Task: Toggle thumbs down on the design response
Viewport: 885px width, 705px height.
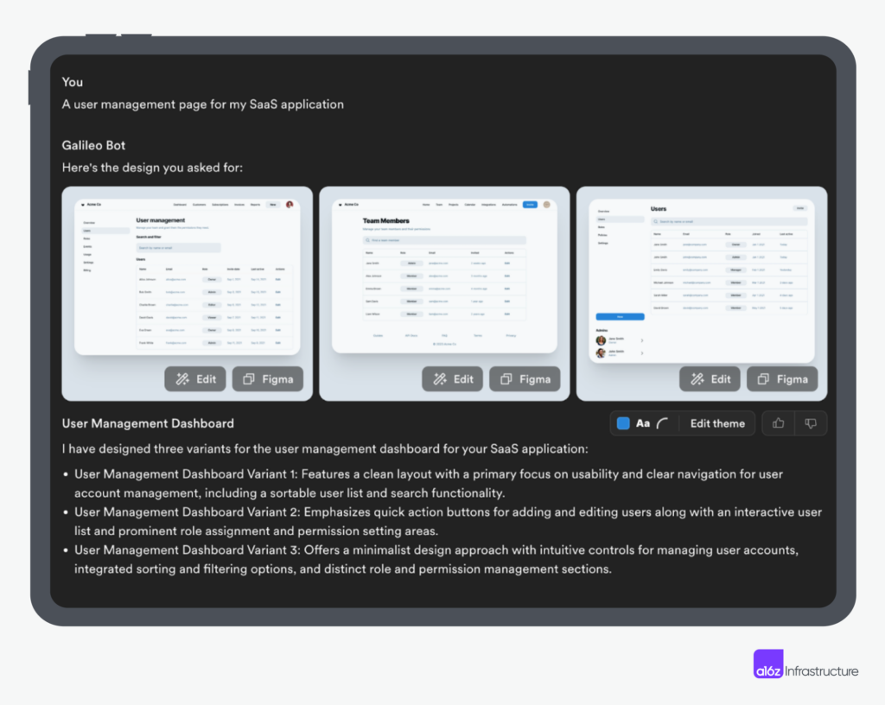Action: point(810,423)
